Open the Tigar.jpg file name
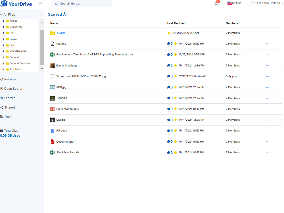Image resolution: width=284 pixels, height=213 pixels. coord(62,98)
